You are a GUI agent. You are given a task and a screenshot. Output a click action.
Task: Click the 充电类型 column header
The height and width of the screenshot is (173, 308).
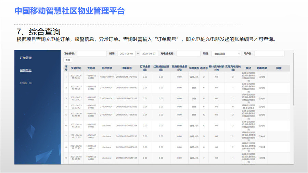click(194, 68)
